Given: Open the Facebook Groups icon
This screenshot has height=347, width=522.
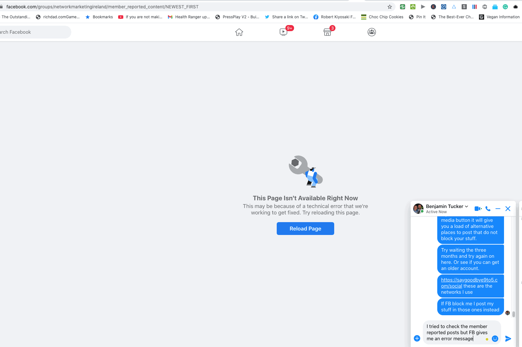Looking at the screenshot, I should point(372,32).
